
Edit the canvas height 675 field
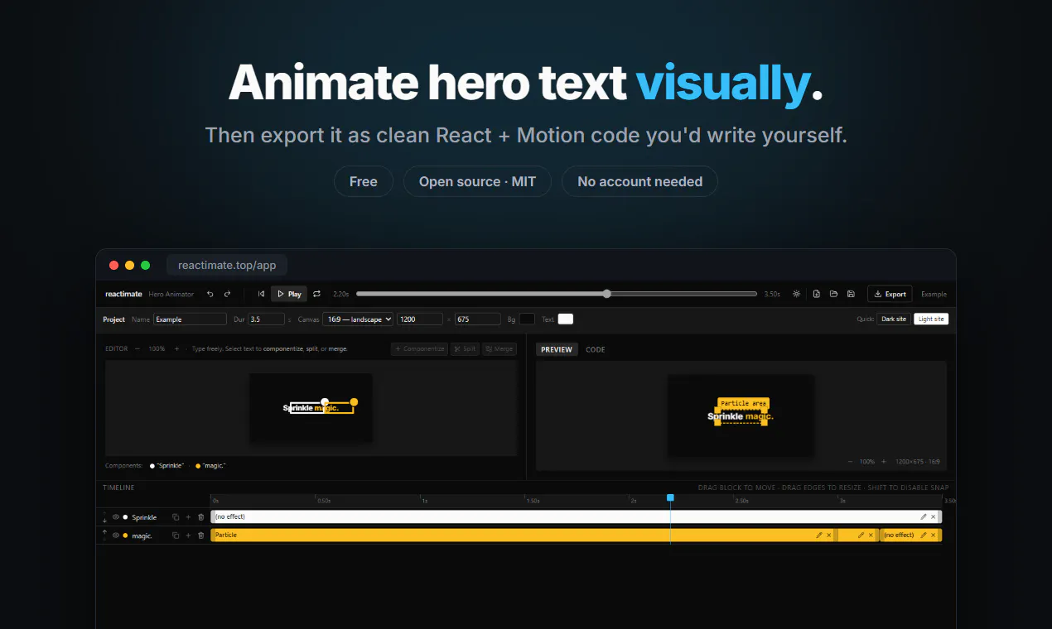coord(478,319)
